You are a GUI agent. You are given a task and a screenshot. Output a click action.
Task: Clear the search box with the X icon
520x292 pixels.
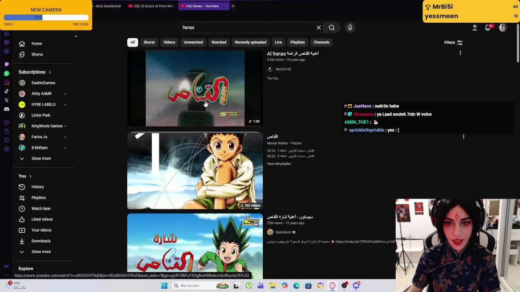pos(319,28)
